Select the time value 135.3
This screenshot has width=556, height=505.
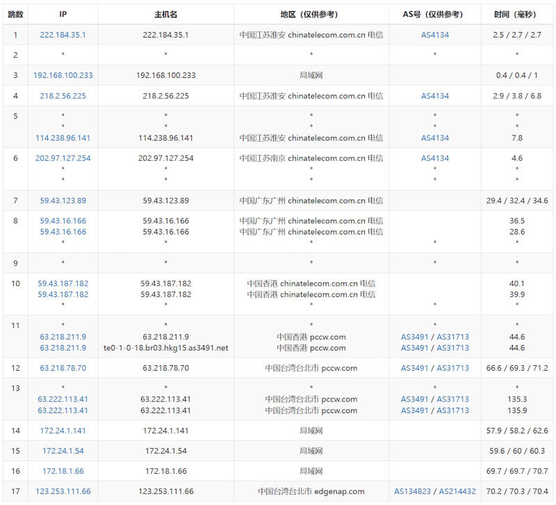(517, 399)
